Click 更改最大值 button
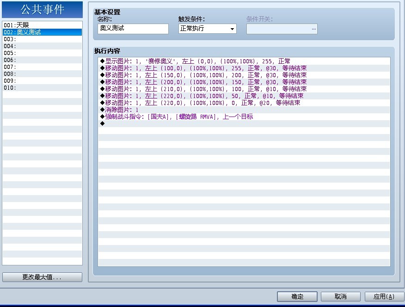The width and height of the screenshot is (405, 307). (42, 277)
